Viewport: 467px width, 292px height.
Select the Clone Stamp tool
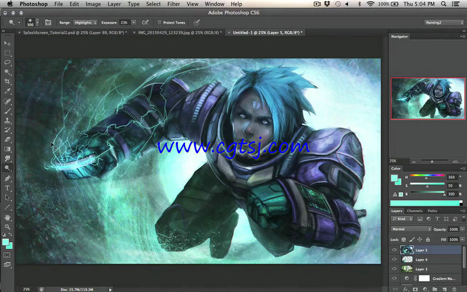[x=7, y=120]
